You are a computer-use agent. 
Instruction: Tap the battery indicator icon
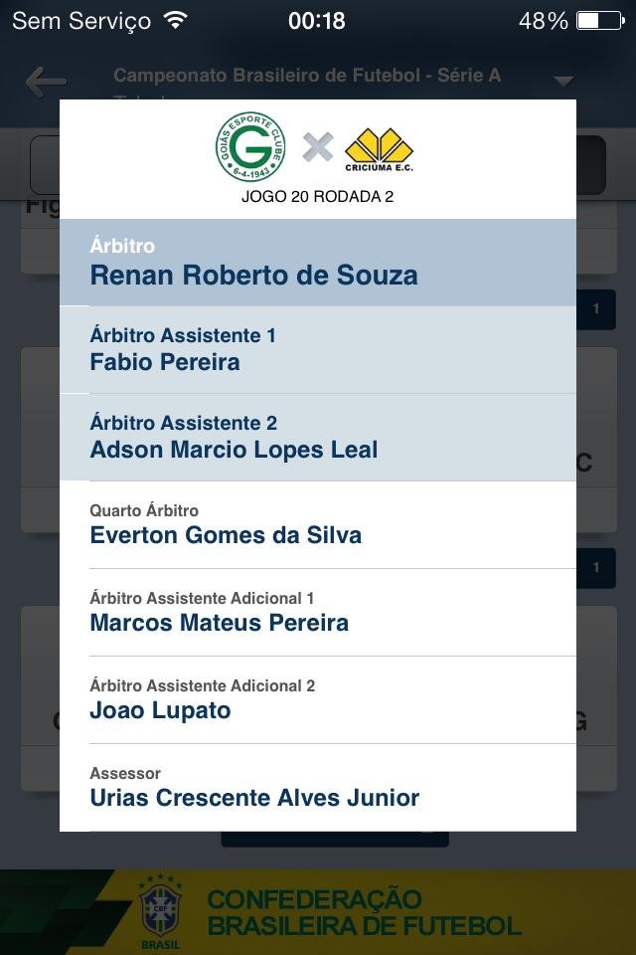click(600, 20)
